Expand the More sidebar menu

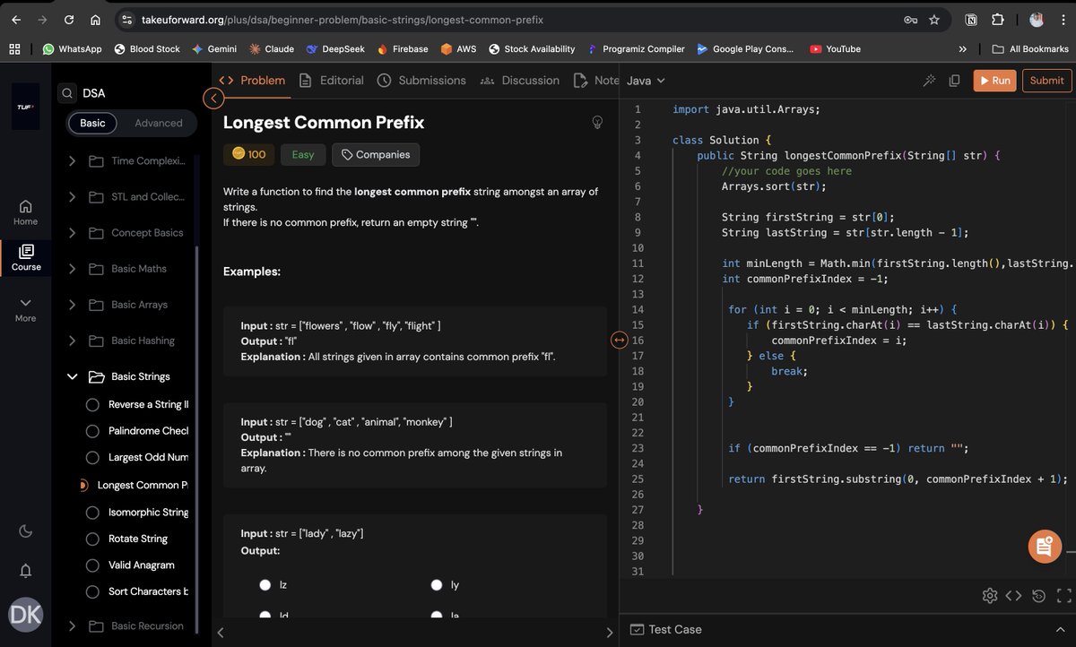25,309
